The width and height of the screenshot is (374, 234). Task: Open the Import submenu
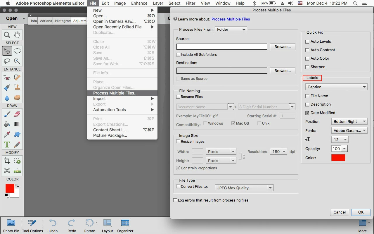122,99
